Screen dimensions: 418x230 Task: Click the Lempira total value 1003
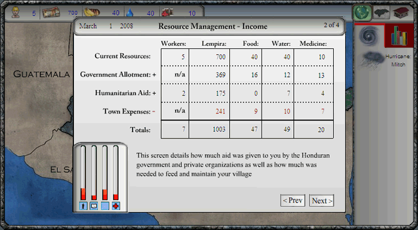click(219, 130)
